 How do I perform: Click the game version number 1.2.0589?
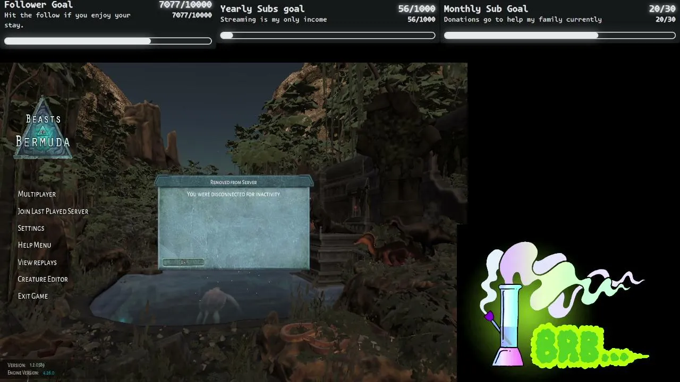click(37, 365)
